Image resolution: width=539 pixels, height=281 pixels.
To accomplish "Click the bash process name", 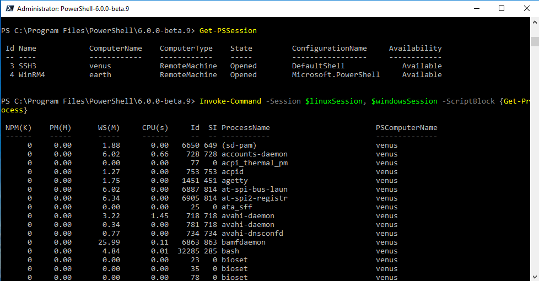I will 230,251.
